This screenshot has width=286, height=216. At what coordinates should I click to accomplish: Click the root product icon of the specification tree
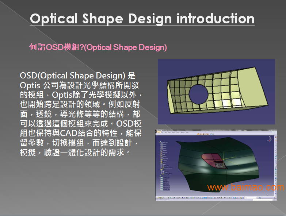point(160,142)
